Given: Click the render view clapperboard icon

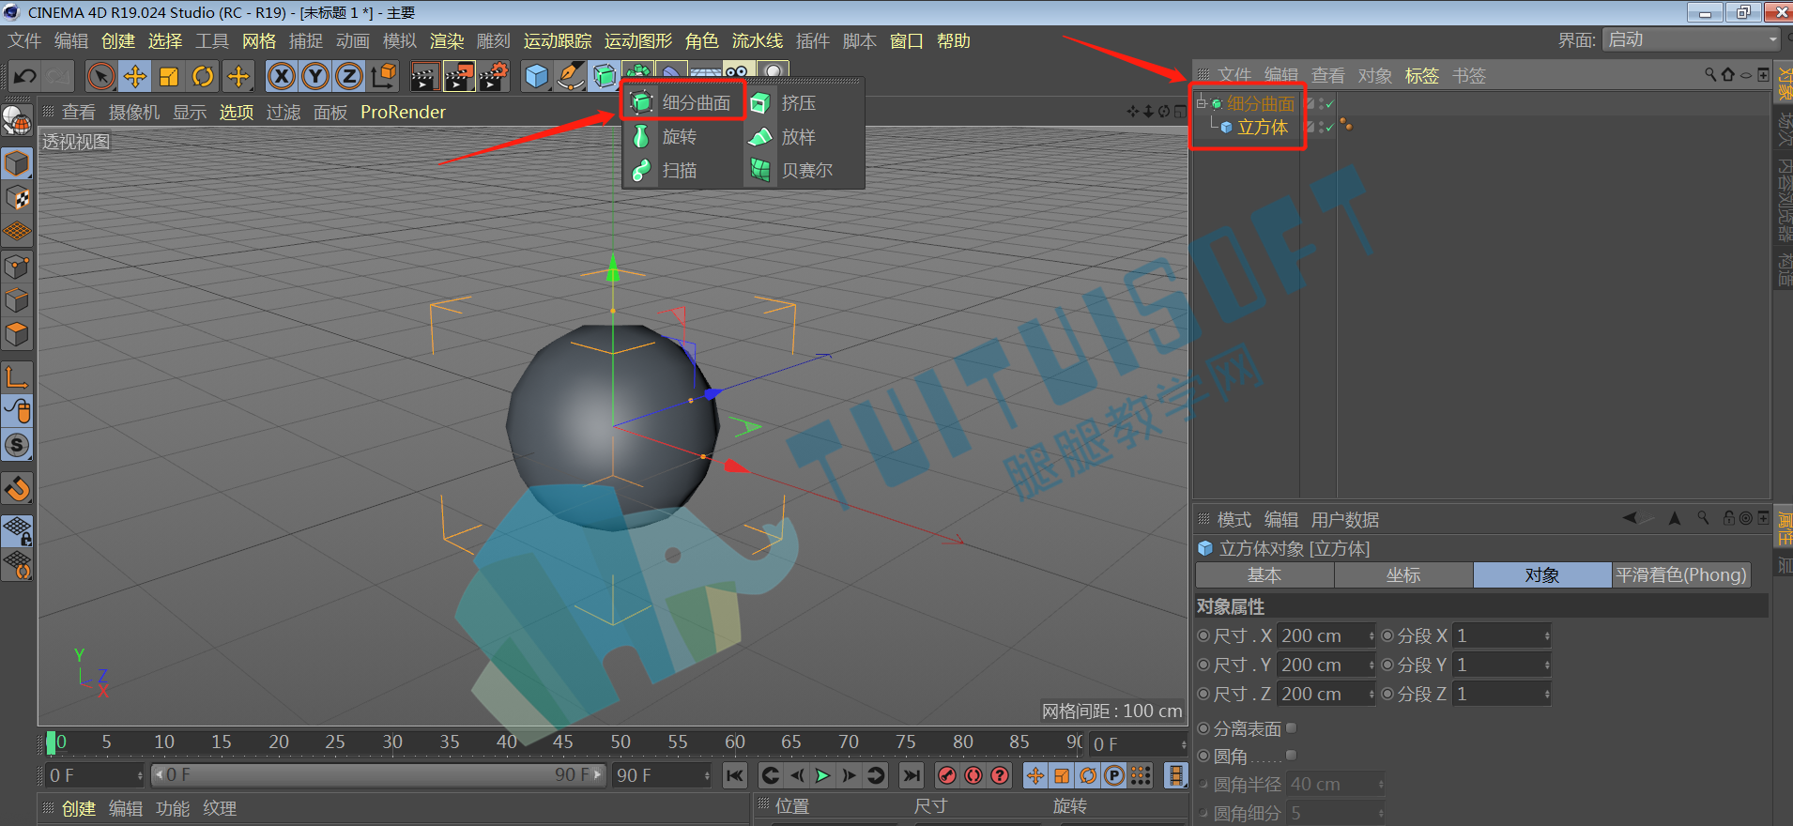Looking at the screenshot, I should [424, 76].
